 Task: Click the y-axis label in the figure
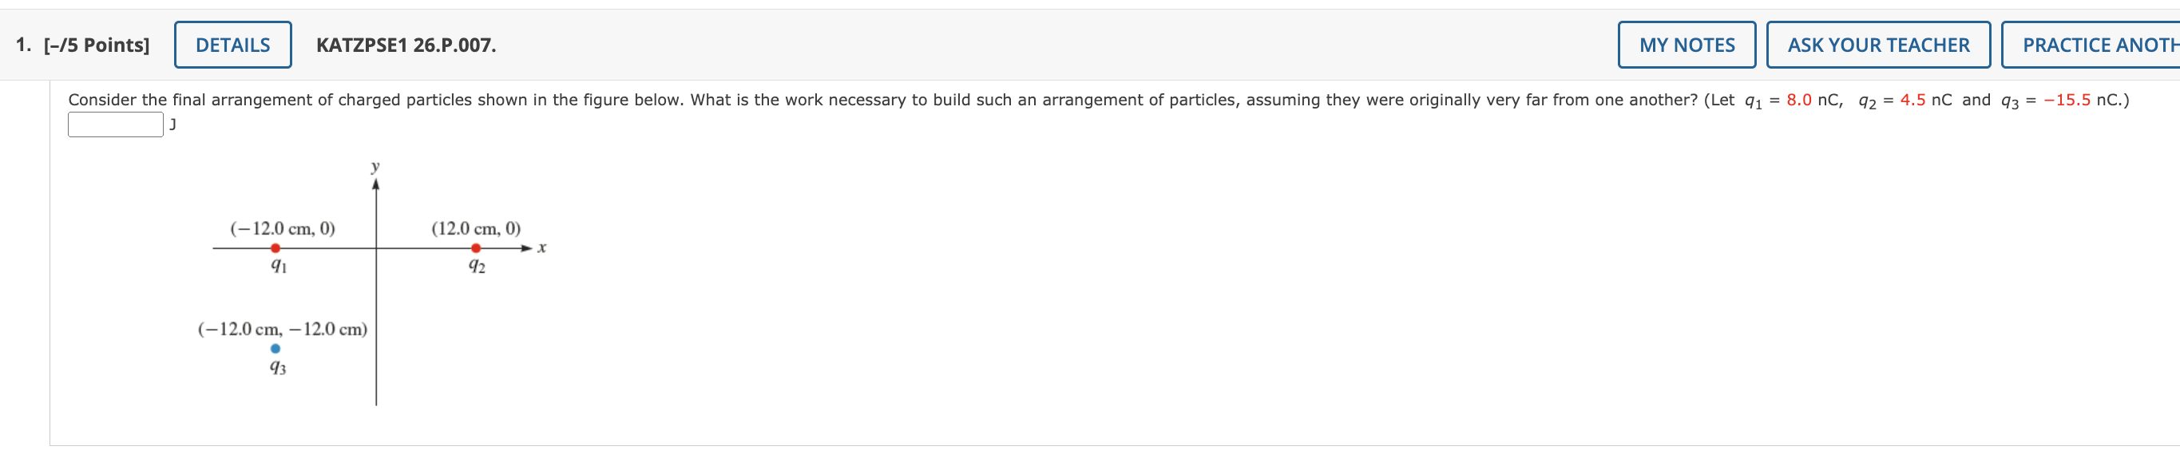(x=373, y=166)
